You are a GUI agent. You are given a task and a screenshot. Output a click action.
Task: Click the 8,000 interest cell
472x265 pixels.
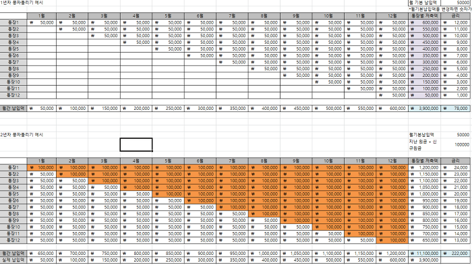[x=455, y=49]
